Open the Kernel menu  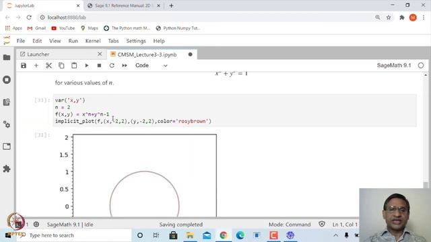[93, 41]
